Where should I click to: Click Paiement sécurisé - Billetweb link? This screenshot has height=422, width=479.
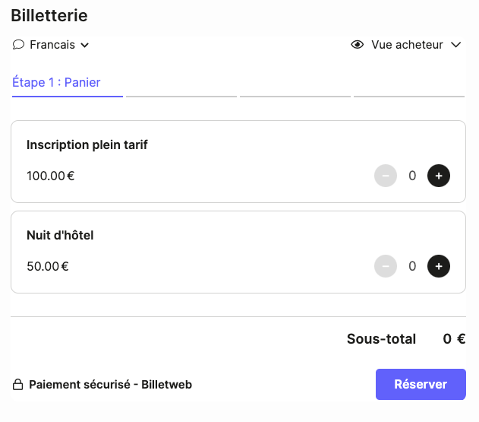pyautogui.click(x=110, y=385)
